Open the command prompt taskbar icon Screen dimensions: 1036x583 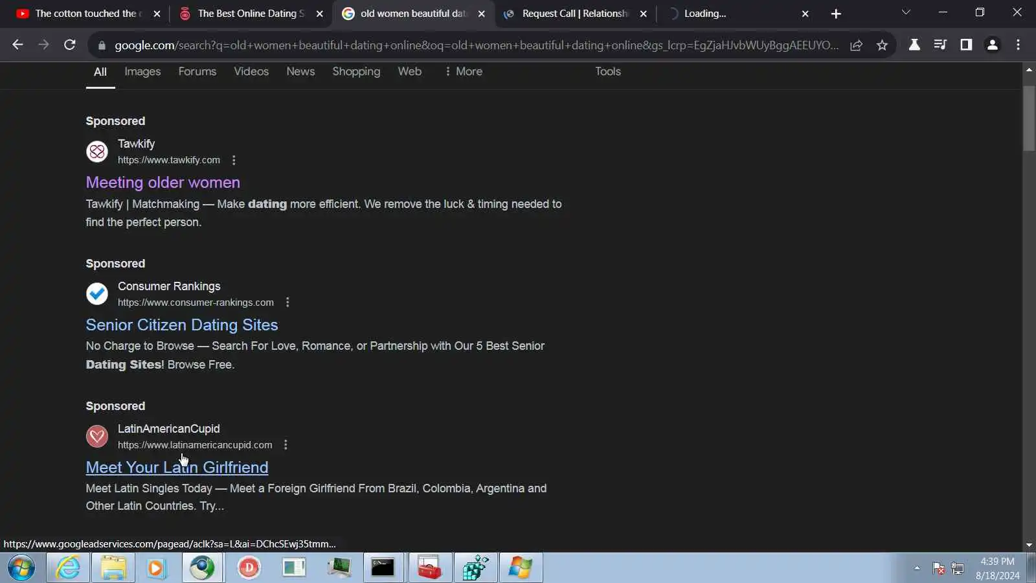[383, 568]
